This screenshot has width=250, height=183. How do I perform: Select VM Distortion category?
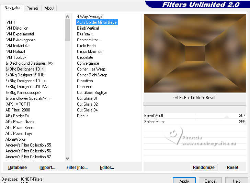click(18, 28)
